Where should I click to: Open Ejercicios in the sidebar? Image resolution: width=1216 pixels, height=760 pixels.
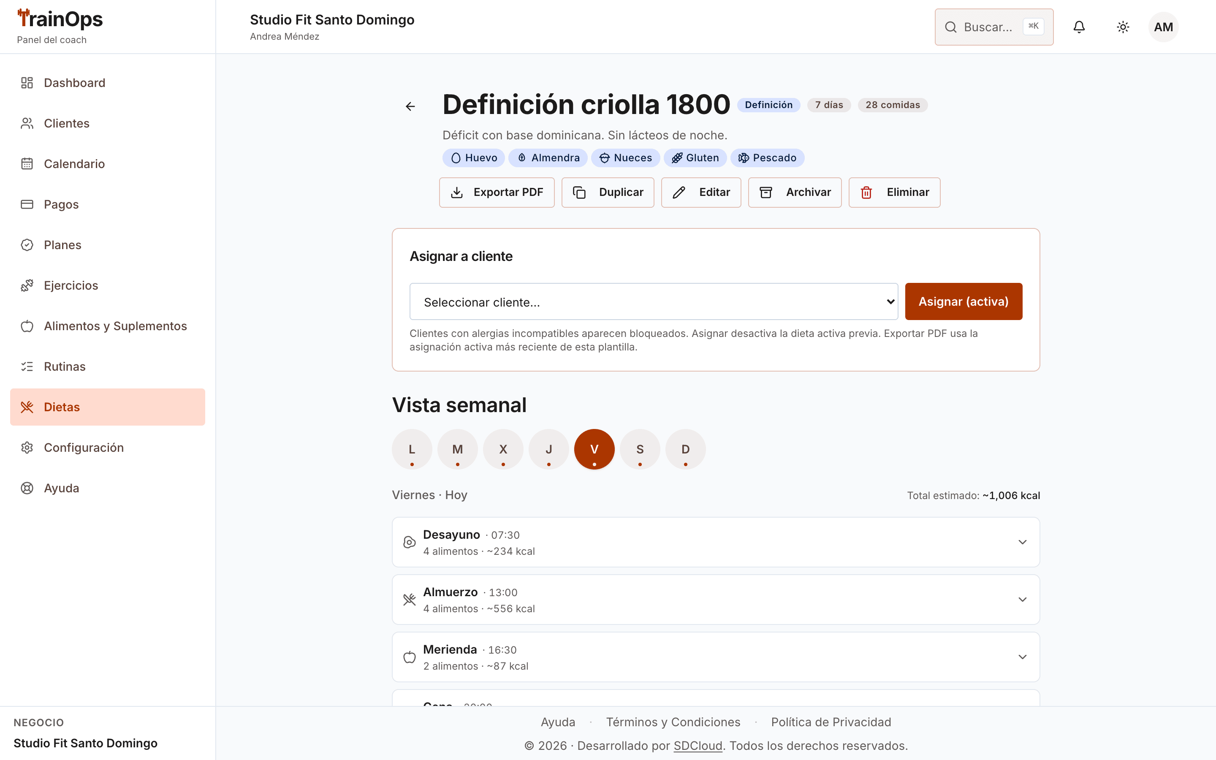click(108, 285)
